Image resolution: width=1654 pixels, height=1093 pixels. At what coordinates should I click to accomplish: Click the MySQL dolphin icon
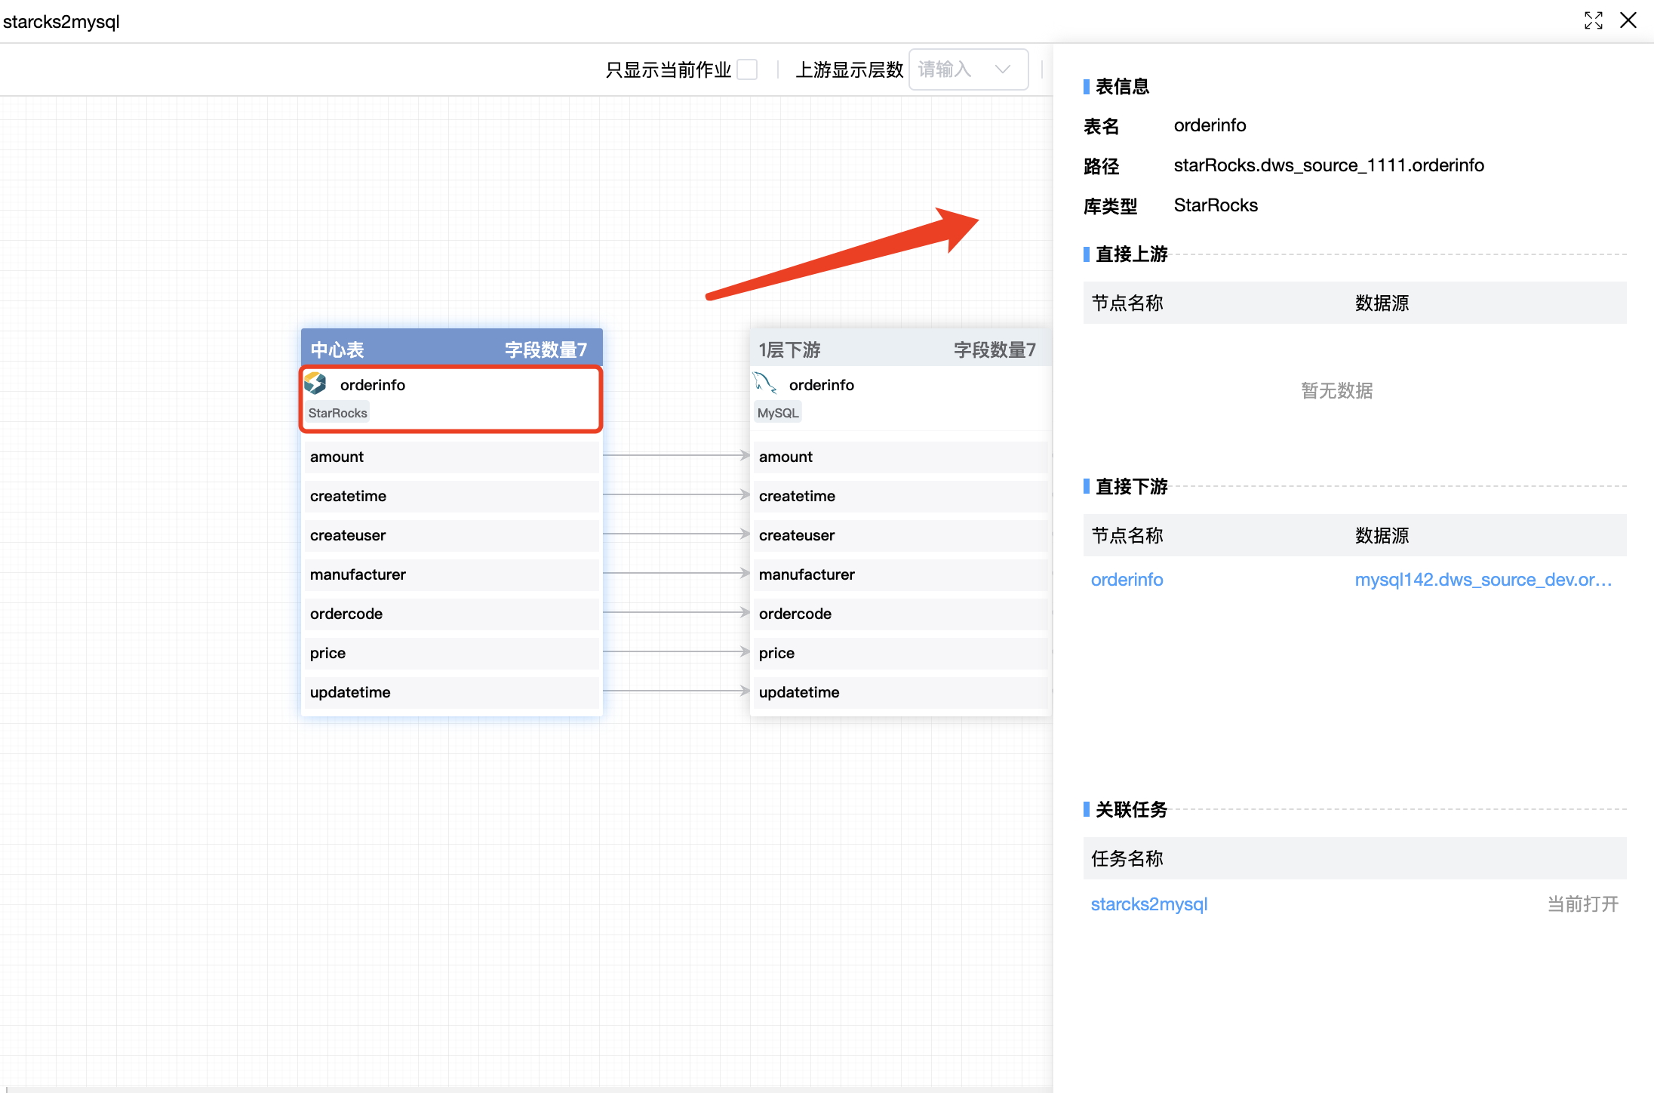tap(765, 383)
